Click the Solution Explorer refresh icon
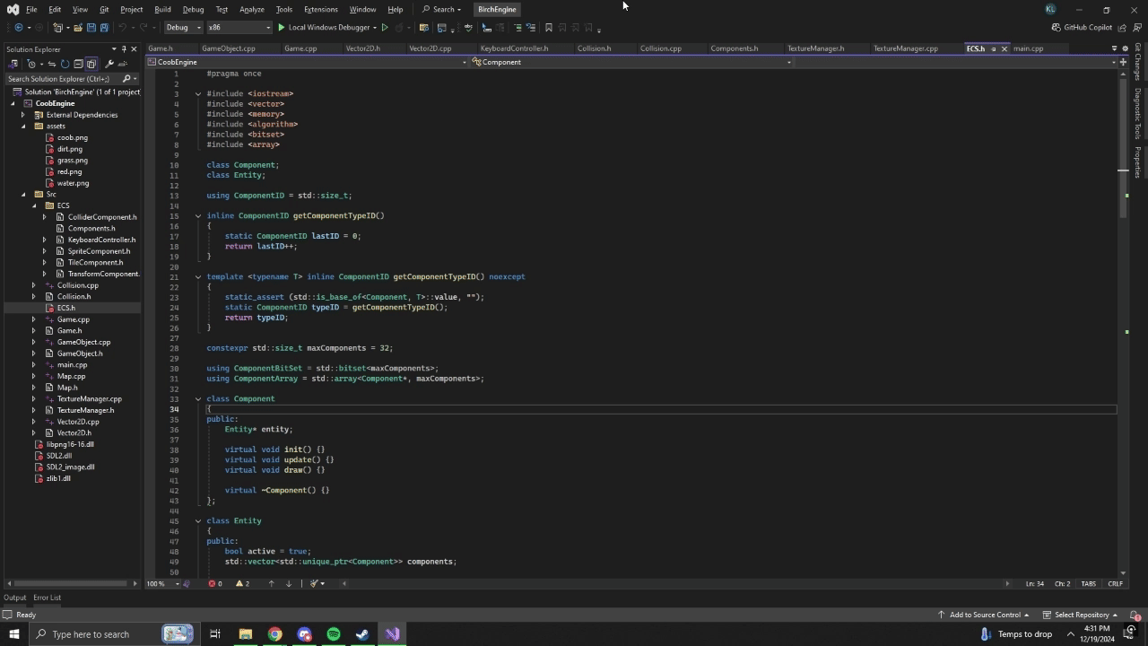 (65, 64)
